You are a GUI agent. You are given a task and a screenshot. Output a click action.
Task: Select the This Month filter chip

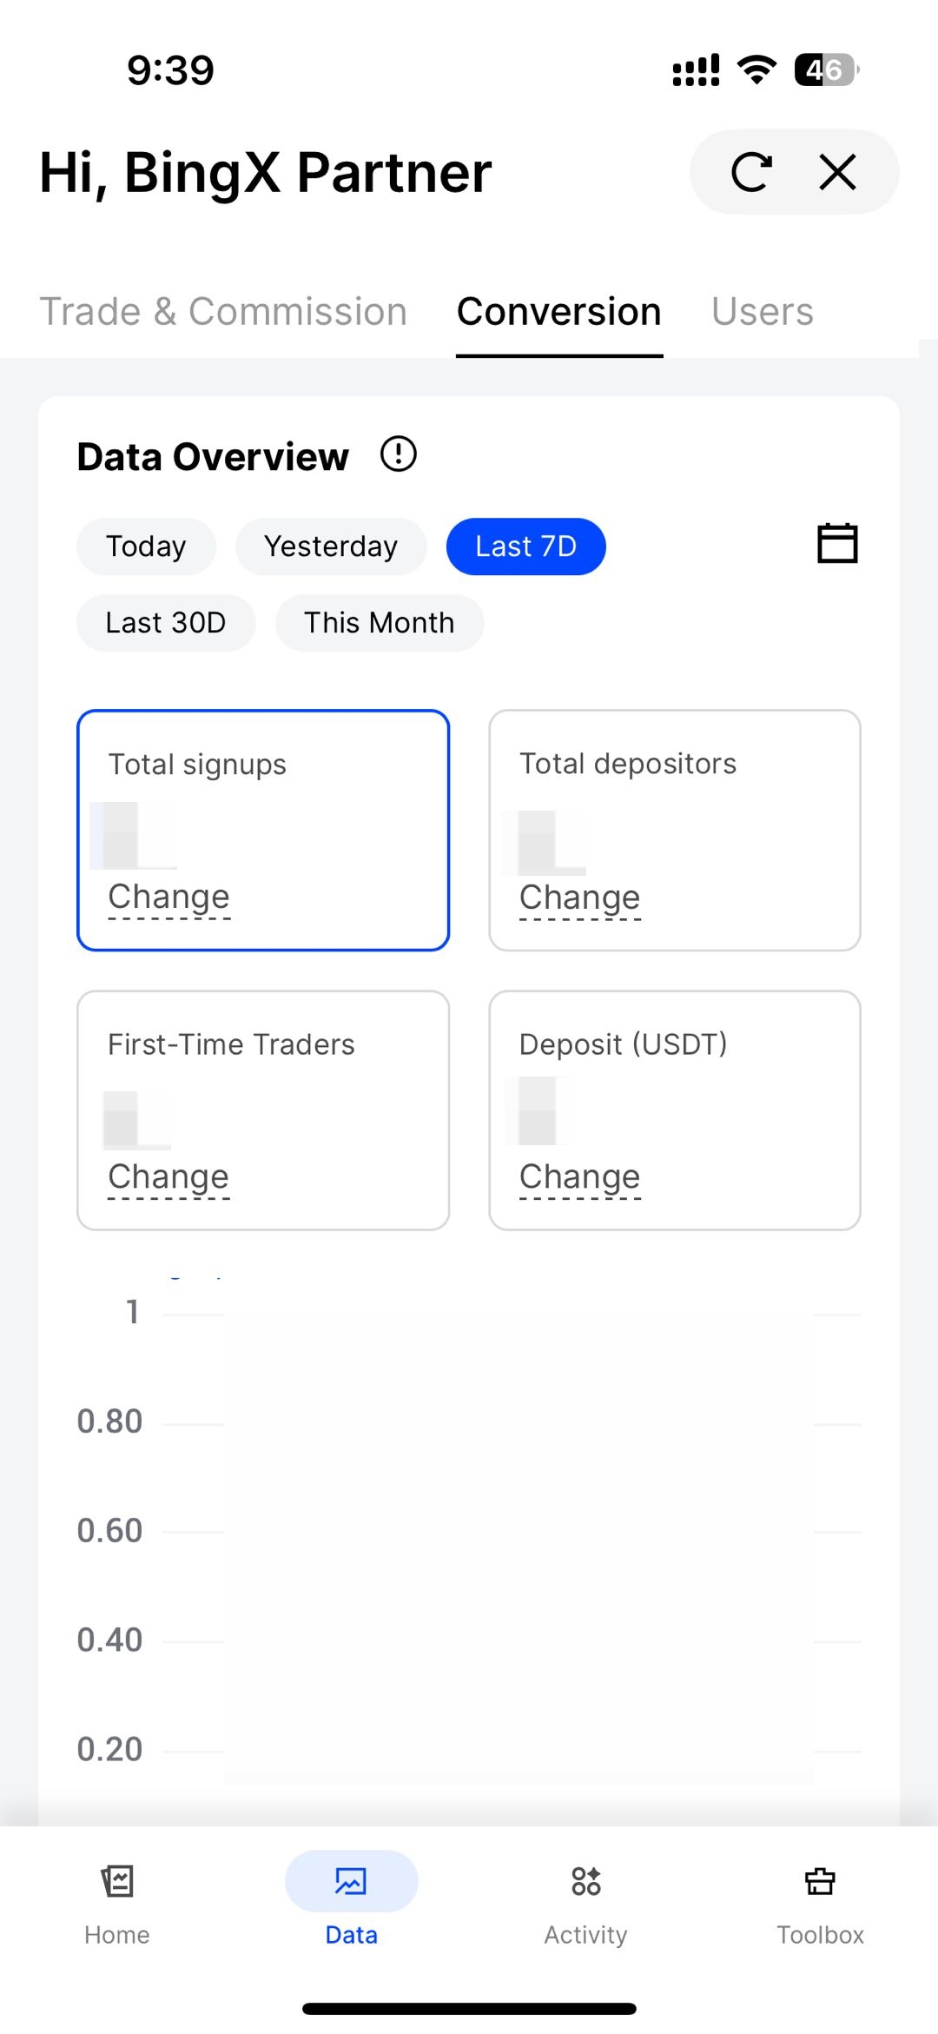(379, 623)
